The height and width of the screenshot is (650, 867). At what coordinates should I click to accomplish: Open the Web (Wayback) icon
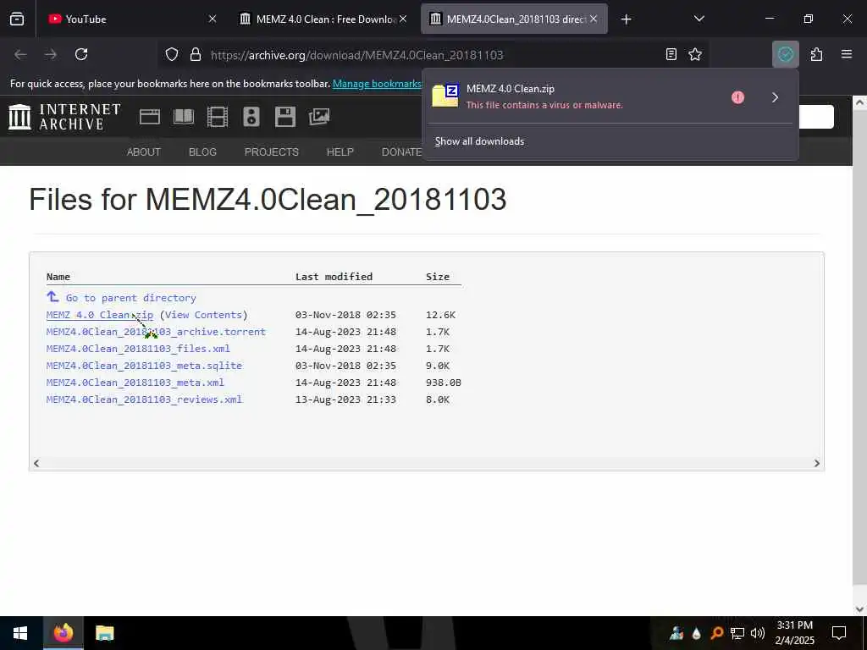point(149,117)
